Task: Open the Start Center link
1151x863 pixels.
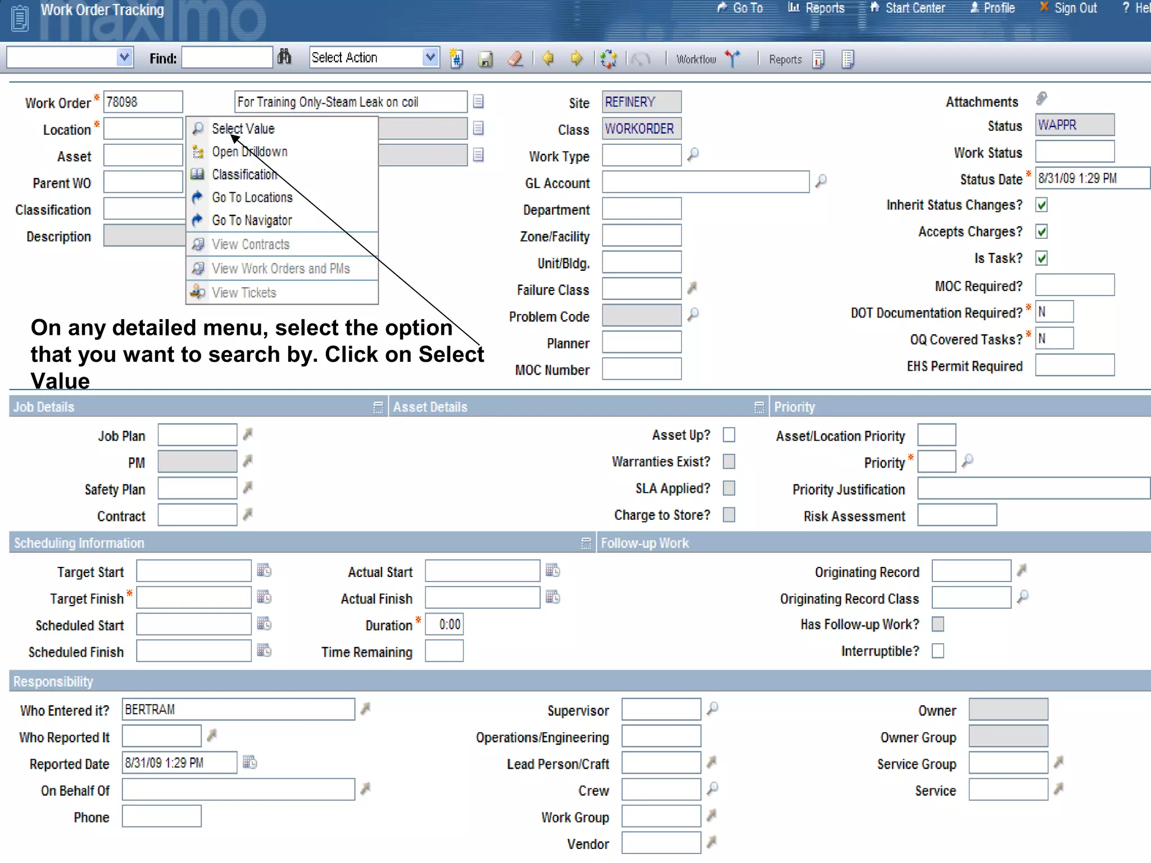Action: click(914, 8)
